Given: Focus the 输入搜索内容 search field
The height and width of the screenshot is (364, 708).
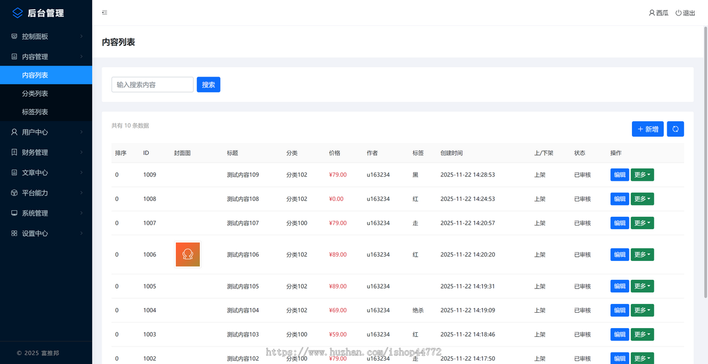Looking at the screenshot, I should 152,85.
